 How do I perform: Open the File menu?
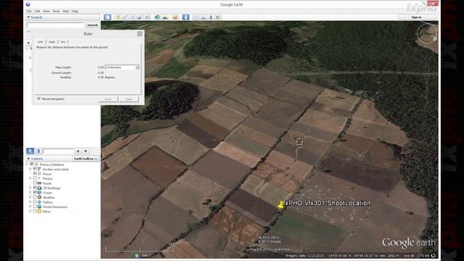[29, 11]
